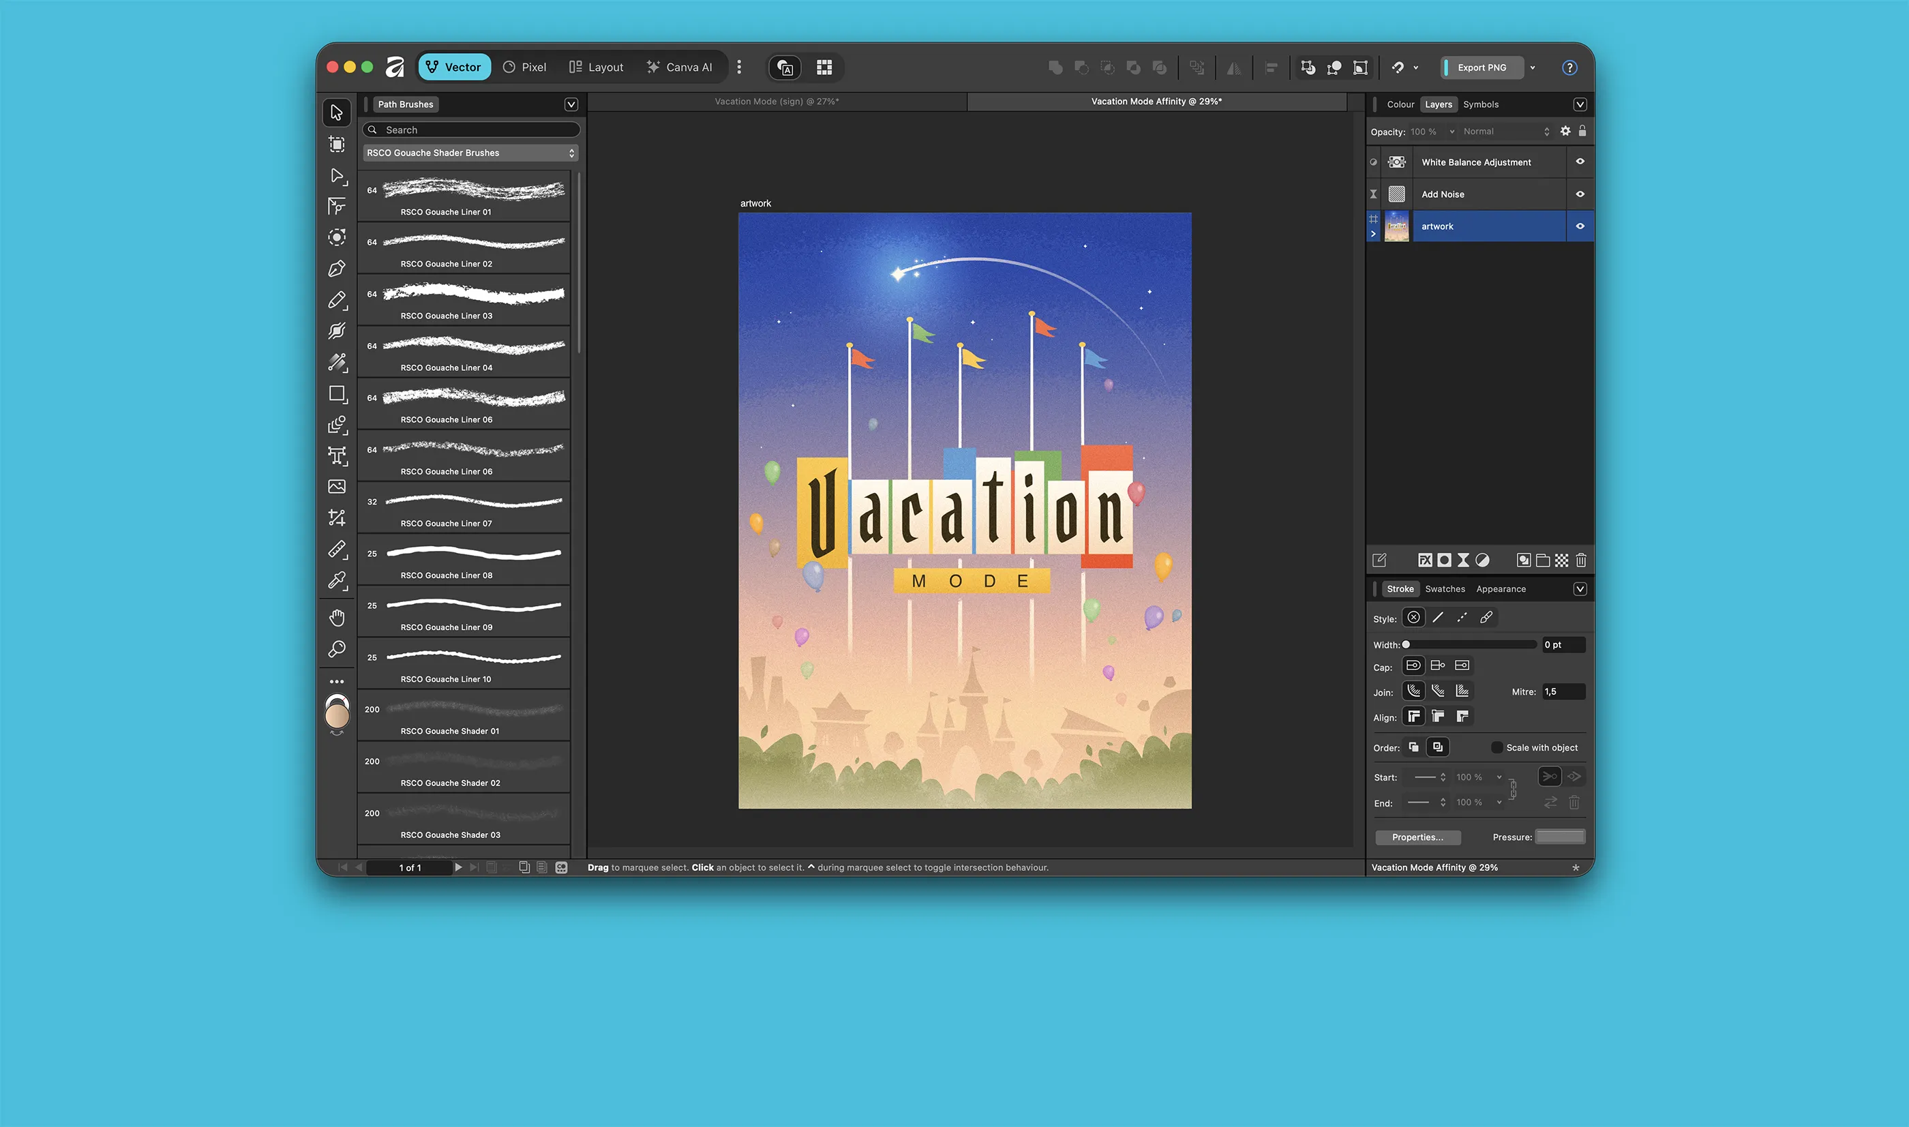Open the help question mark icon
The height and width of the screenshot is (1127, 1909).
coord(1569,67)
